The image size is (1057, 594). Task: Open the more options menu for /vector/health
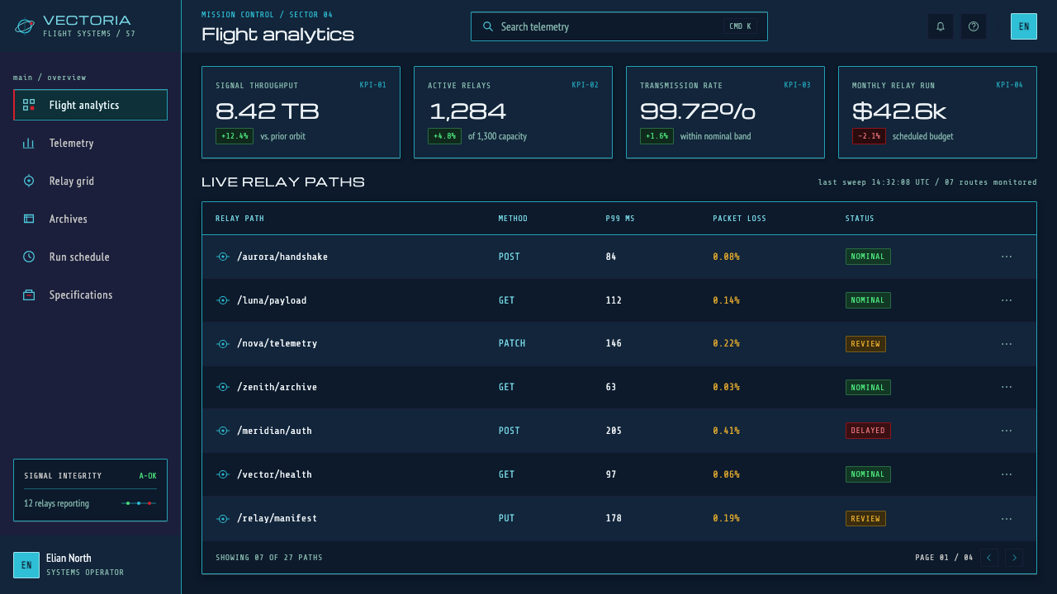1007,474
